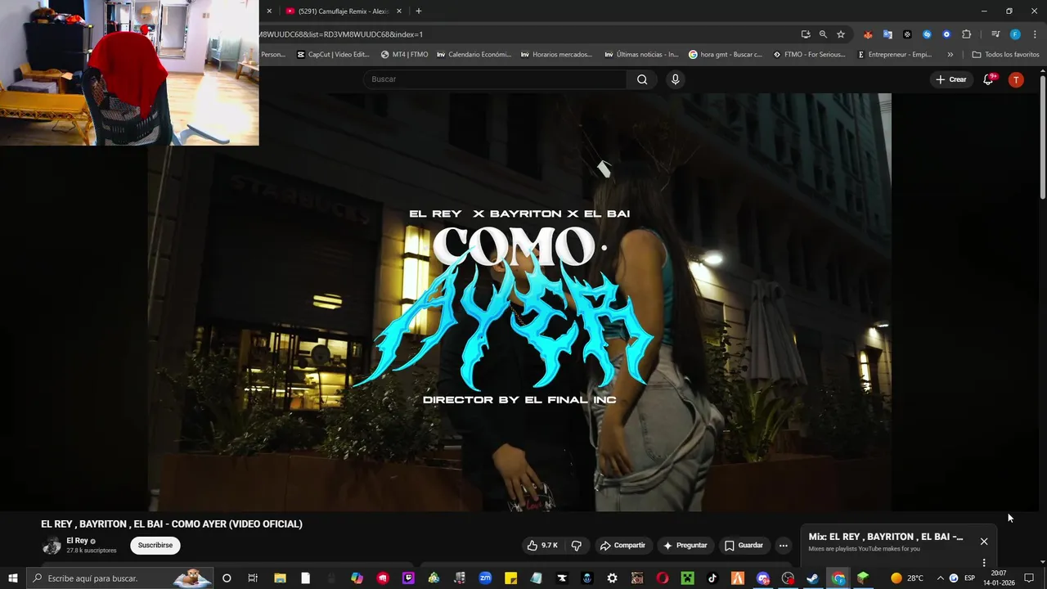Click the Crear button
This screenshot has height=589, width=1047.
(951, 79)
